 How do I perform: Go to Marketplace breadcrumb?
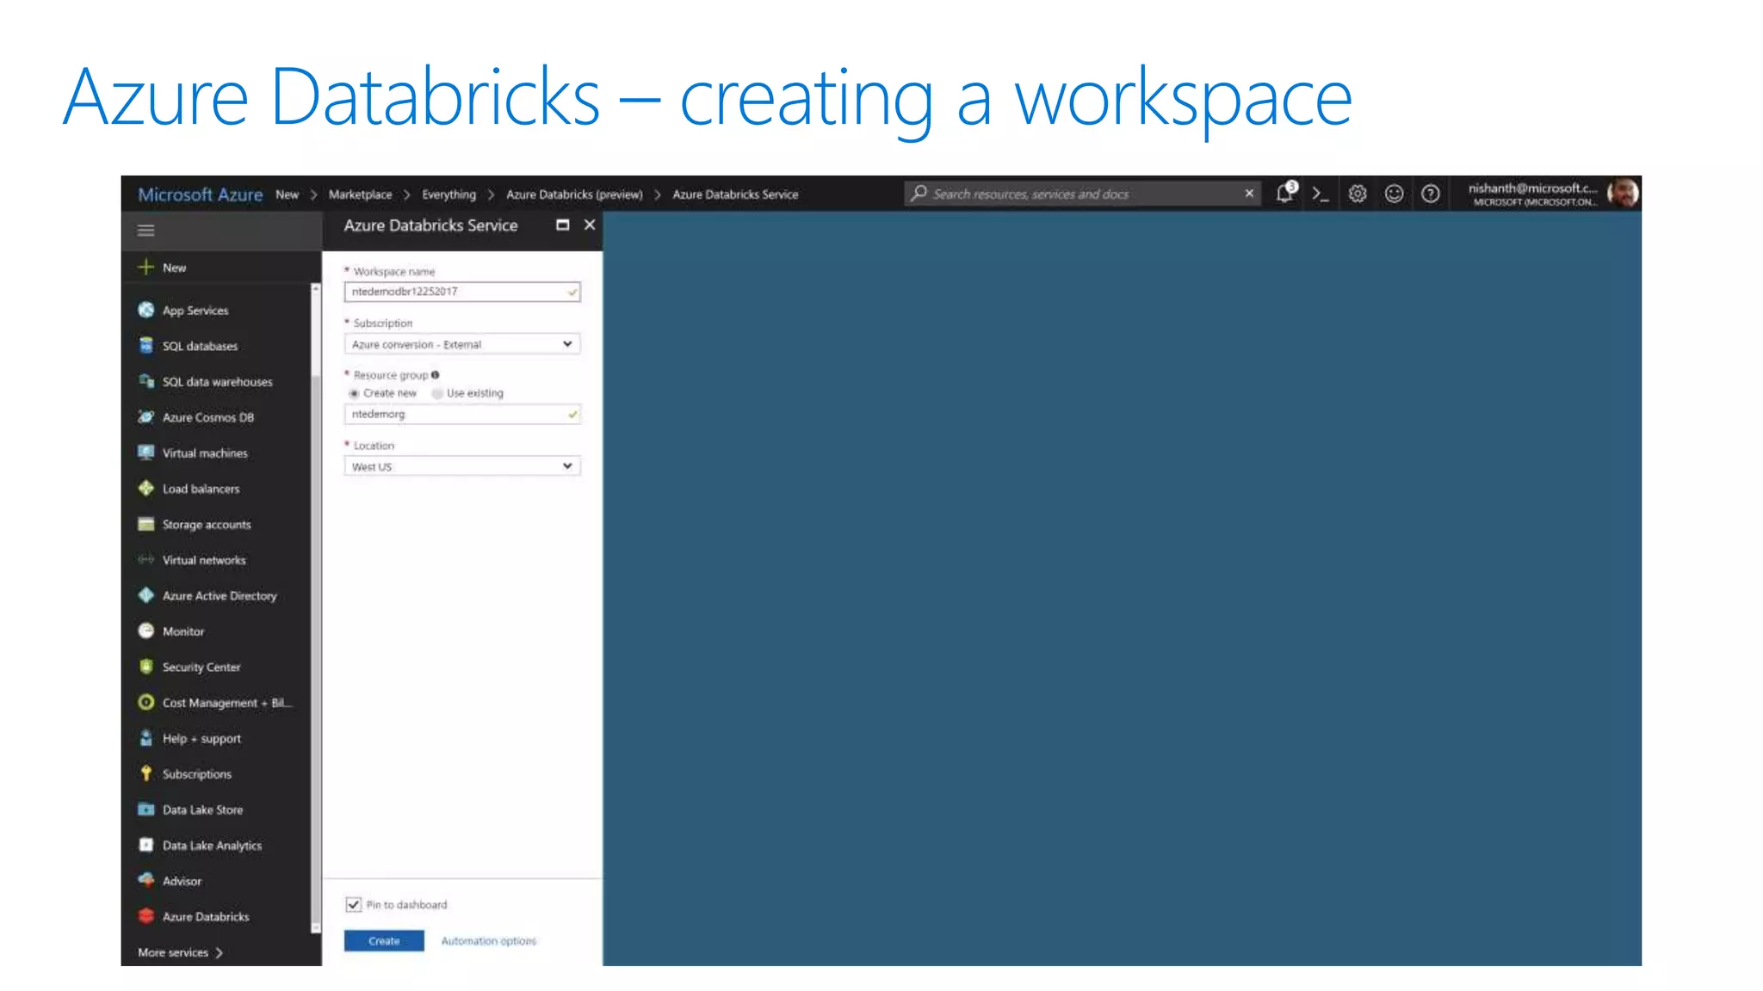[360, 194]
